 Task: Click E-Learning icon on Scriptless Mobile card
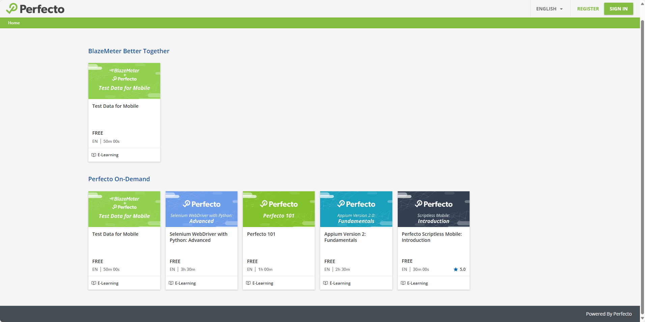(403, 283)
